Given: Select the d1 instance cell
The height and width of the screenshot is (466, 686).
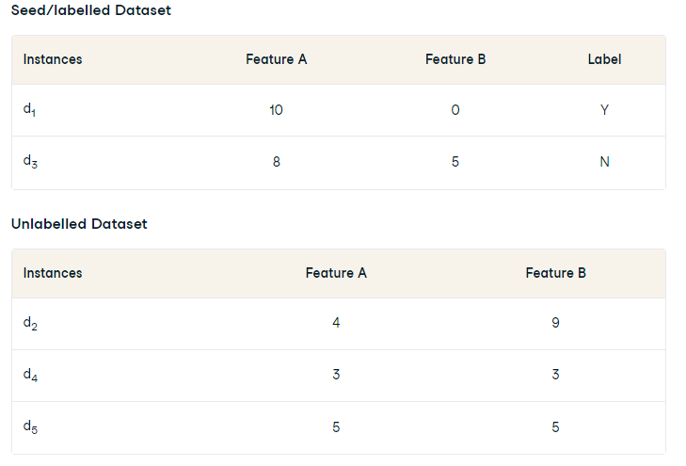Looking at the screenshot, I should click(29, 110).
